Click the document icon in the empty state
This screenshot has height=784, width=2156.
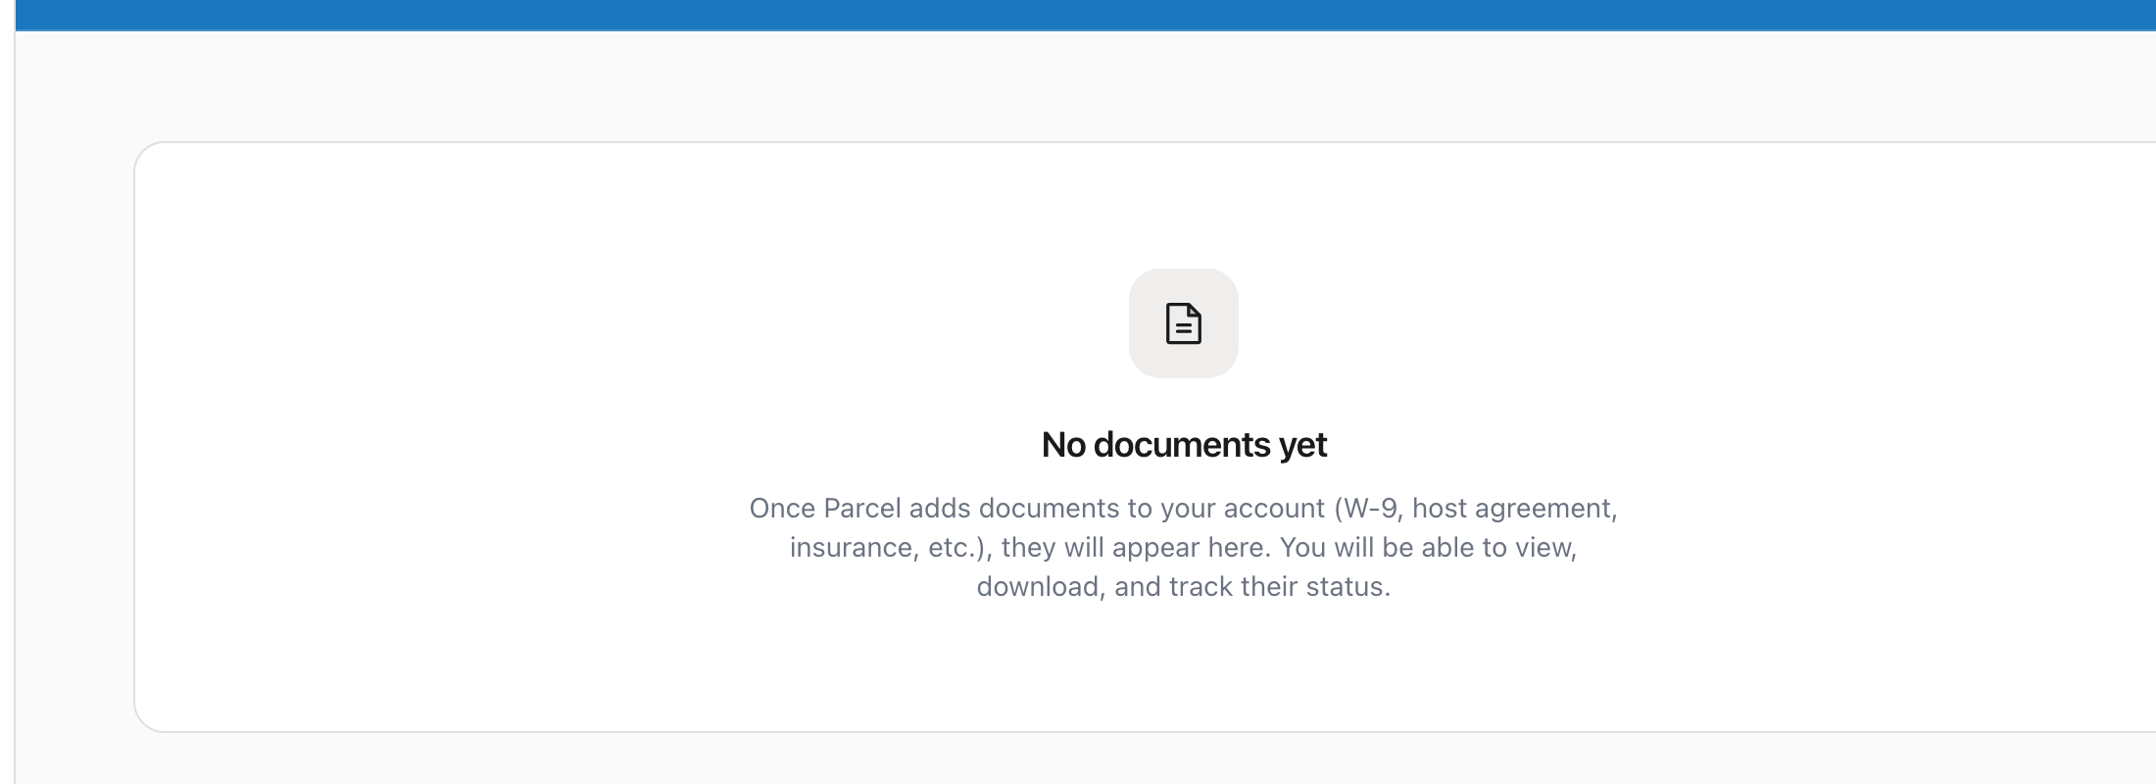[x=1183, y=323]
